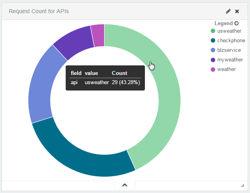The image size is (250, 193).
Task: Click the pencil edit panel icon
Action: (x=228, y=11)
